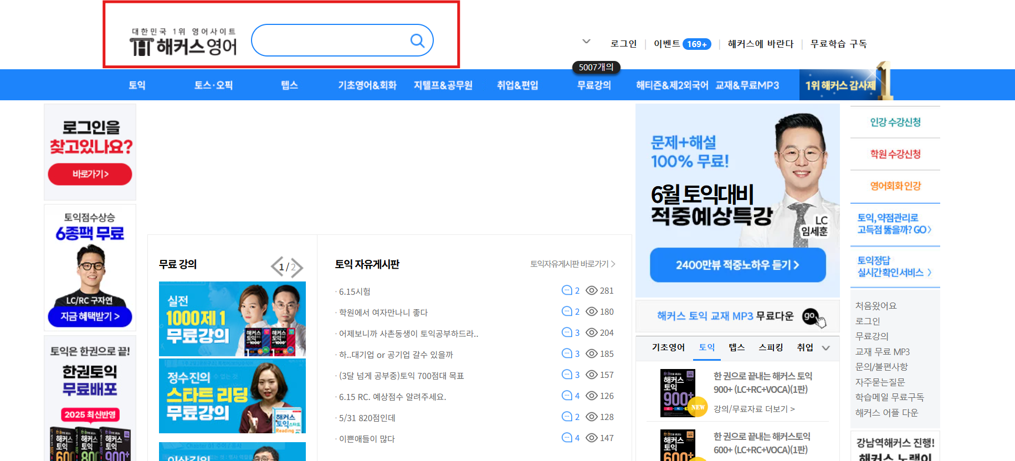Switch to the 기초영어 tab
Viewport: 1015px width, 461px height.
pyautogui.click(x=668, y=347)
